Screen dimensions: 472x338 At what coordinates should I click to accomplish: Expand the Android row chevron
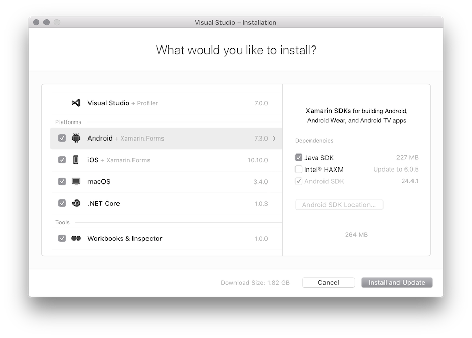coord(274,139)
